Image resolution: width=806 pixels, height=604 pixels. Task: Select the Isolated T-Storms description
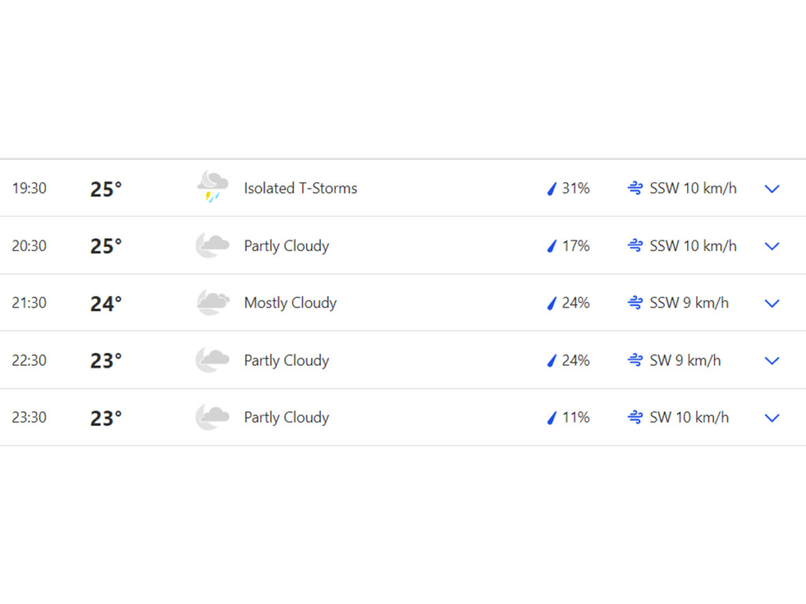(x=300, y=189)
